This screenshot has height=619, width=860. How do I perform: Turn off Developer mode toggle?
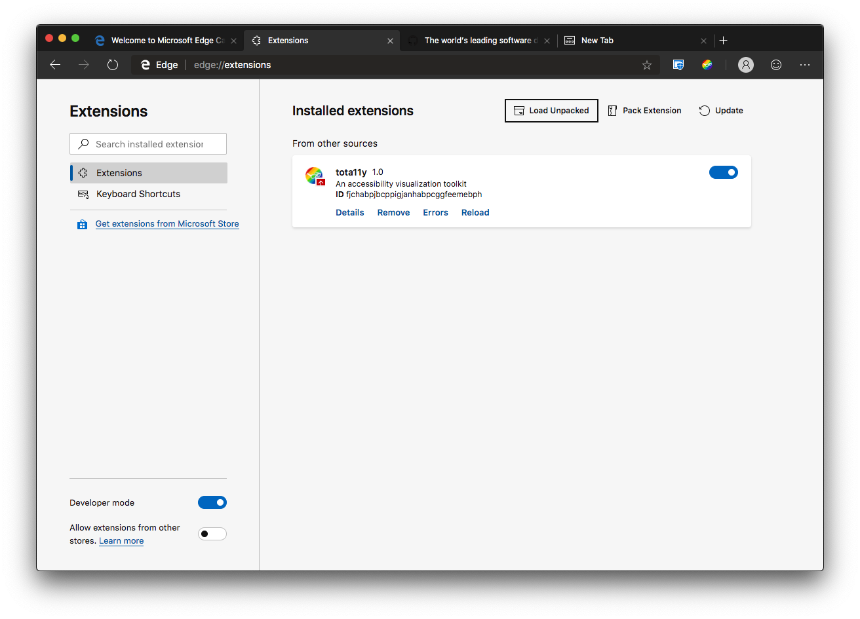tap(212, 502)
